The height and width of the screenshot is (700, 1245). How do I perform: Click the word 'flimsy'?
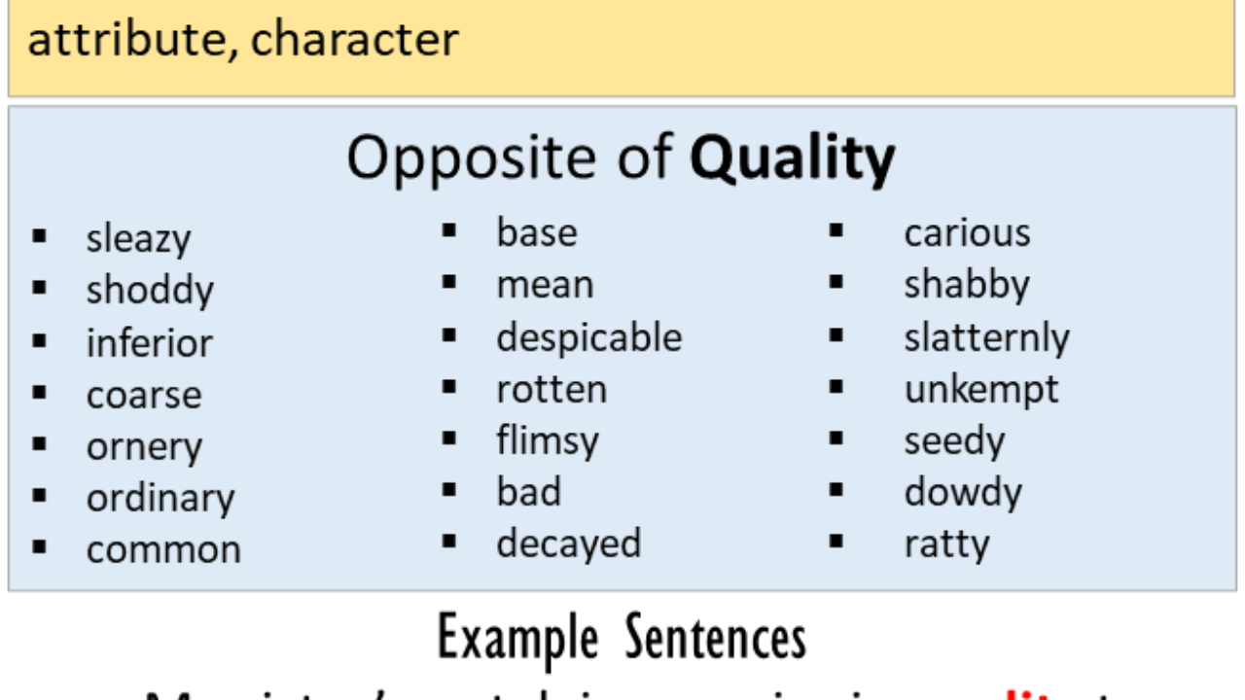coord(548,442)
